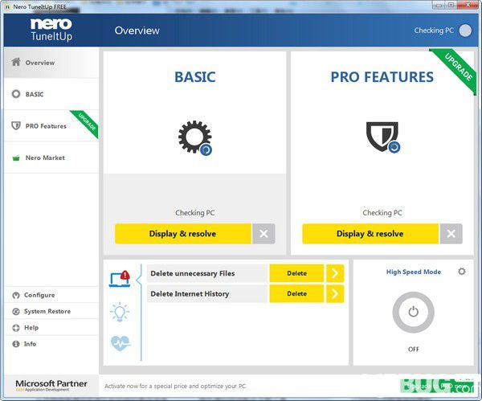
Task: Toggle High Speed Mode power button
Action: coord(414,312)
